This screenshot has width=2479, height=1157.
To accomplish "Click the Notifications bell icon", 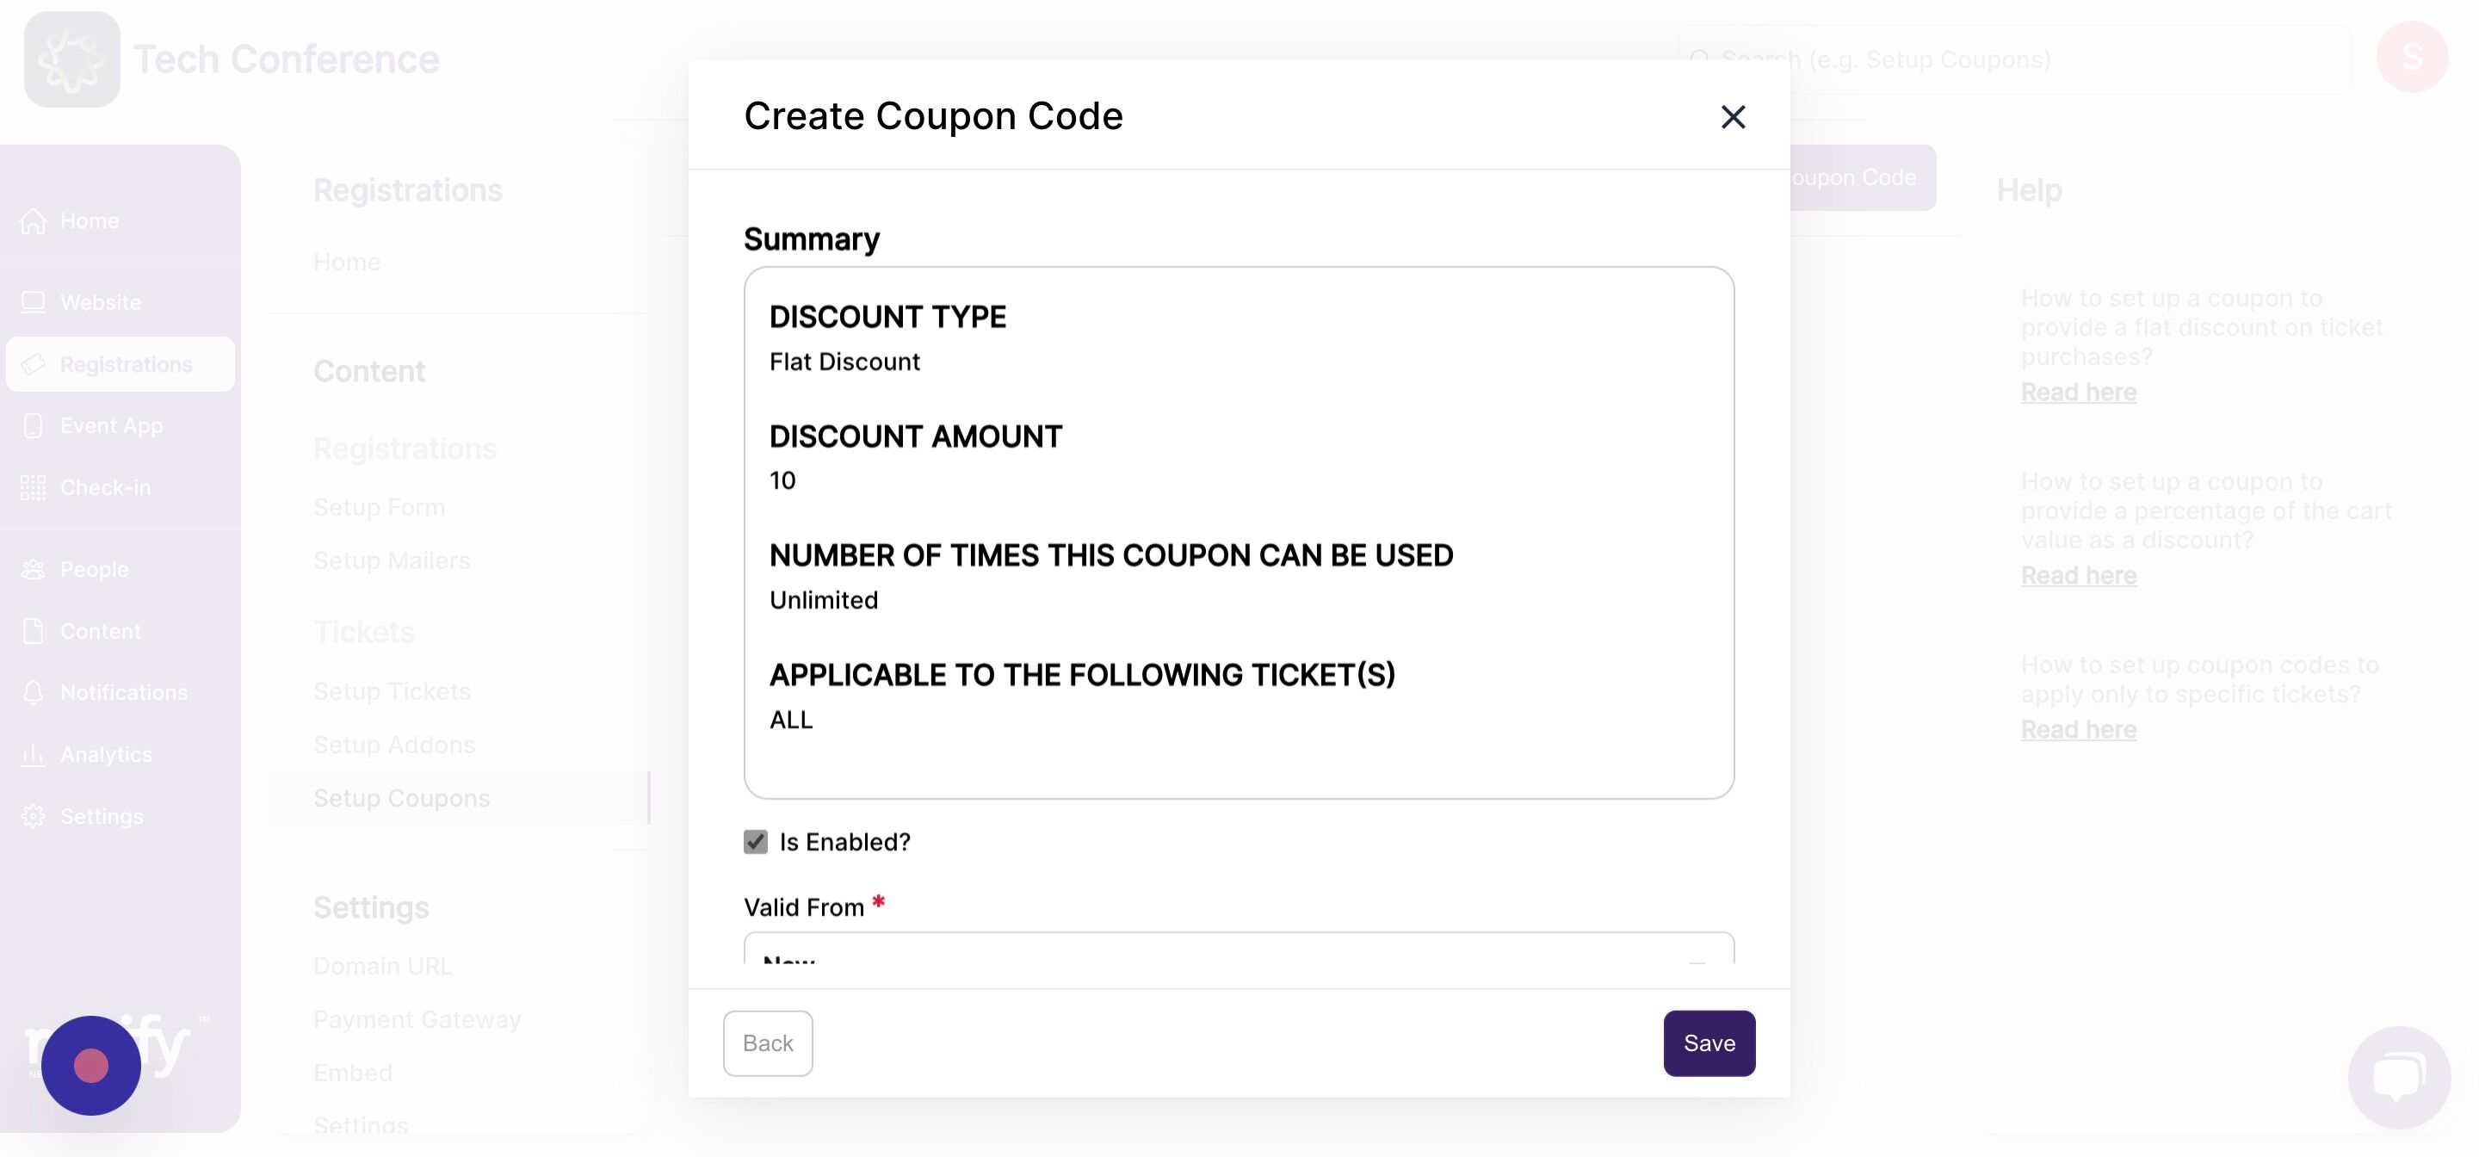I will [33, 692].
